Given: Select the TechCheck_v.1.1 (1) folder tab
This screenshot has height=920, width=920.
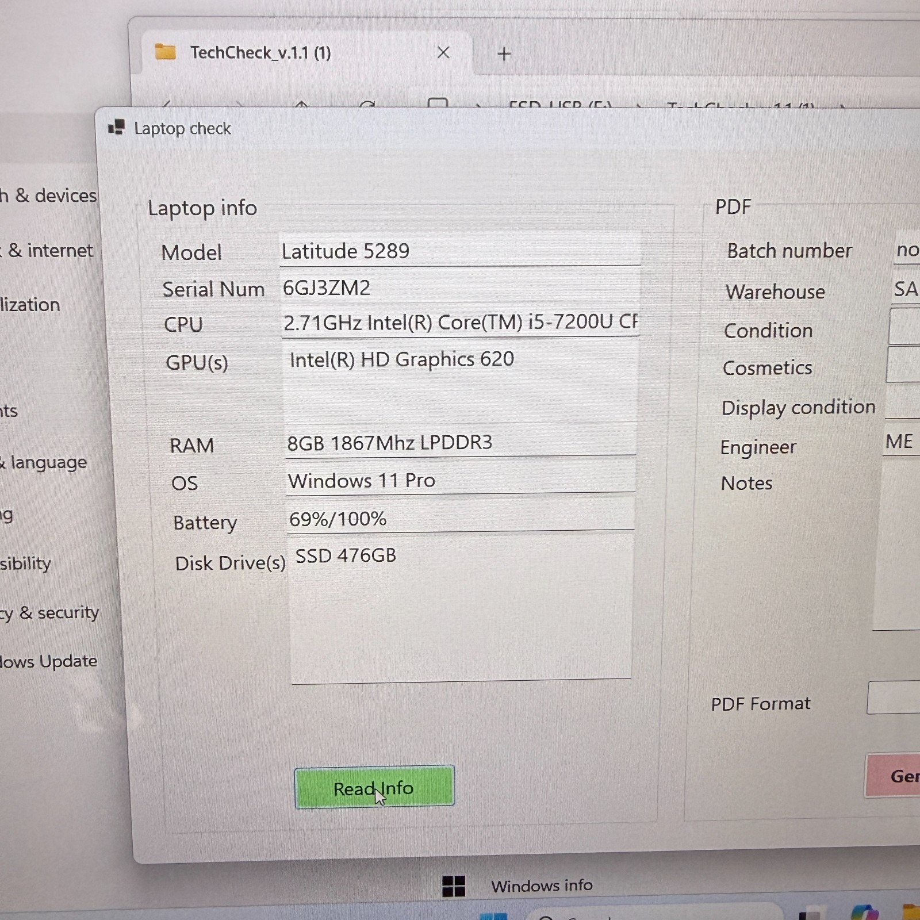Looking at the screenshot, I should click(x=306, y=53).
